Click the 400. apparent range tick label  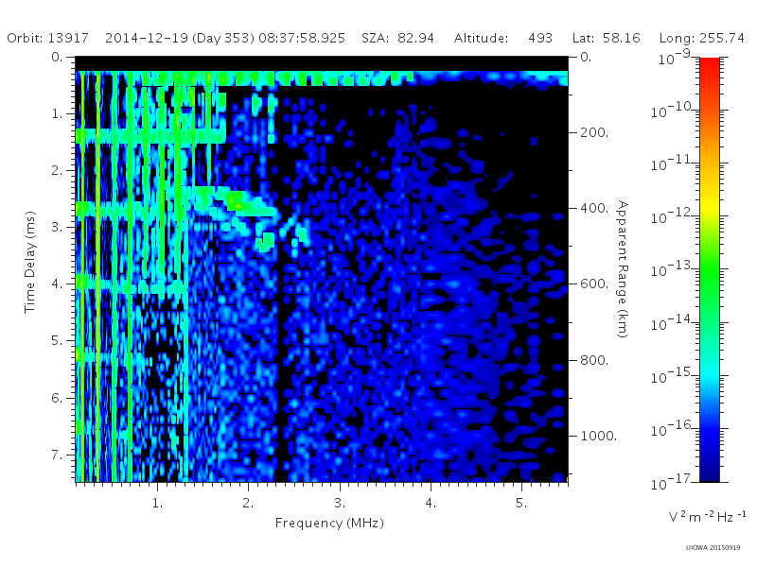point(594,208)
